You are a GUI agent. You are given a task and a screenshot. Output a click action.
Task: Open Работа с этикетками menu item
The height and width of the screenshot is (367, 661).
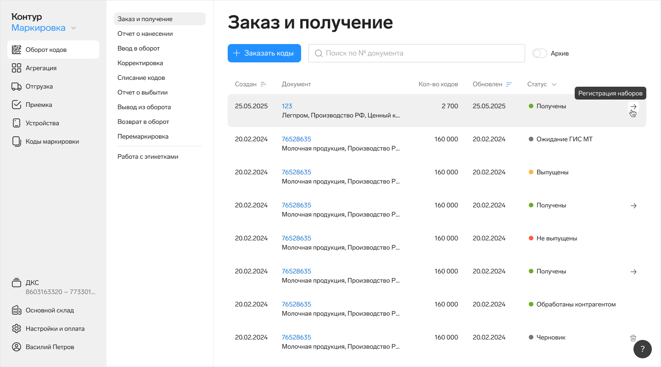pyautogui.click(x=148, y=157)
